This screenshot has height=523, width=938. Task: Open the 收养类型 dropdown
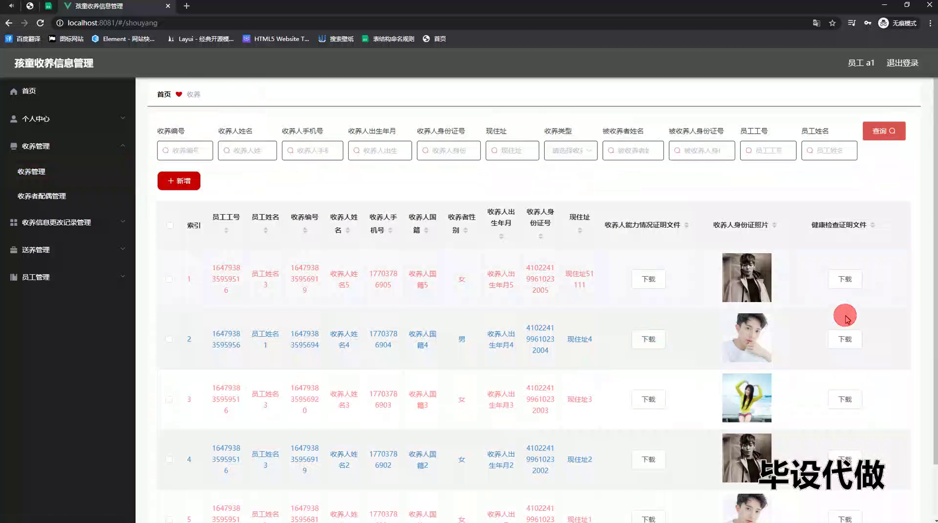pyautogui.click(x=571, y=151)
